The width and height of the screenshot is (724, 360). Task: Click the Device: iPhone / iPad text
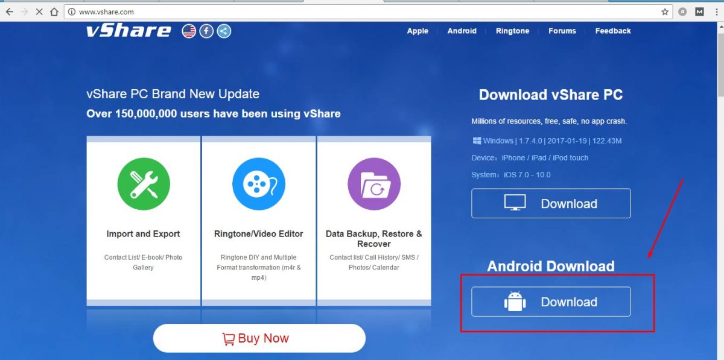tap(530, 158)
